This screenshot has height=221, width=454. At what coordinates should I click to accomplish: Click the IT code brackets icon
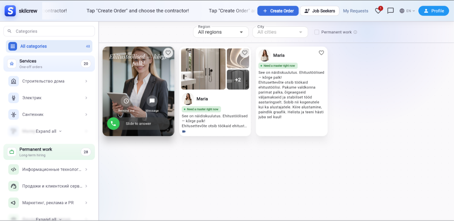click(14, 170)
